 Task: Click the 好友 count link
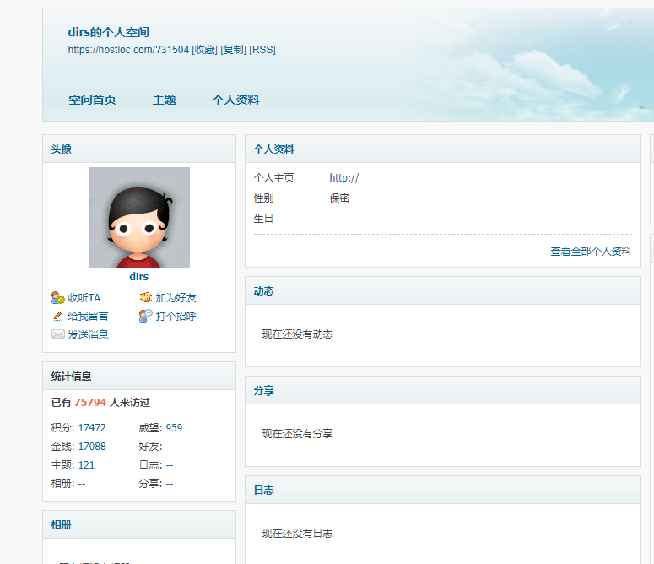[170, 447]
